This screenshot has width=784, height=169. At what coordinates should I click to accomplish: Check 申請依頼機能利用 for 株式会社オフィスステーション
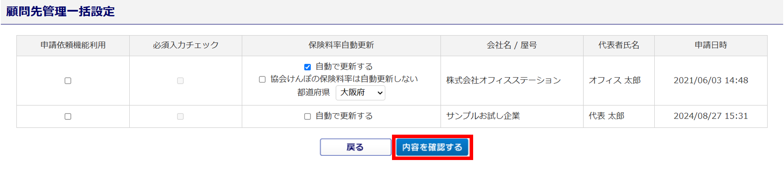click(x=68, y=81)
